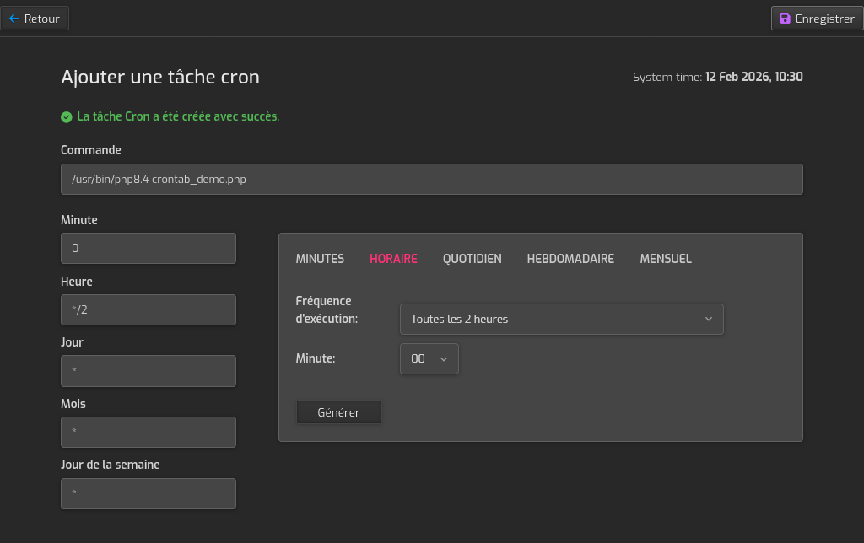Click the Jour de la semaine field

tap(148, 493)
